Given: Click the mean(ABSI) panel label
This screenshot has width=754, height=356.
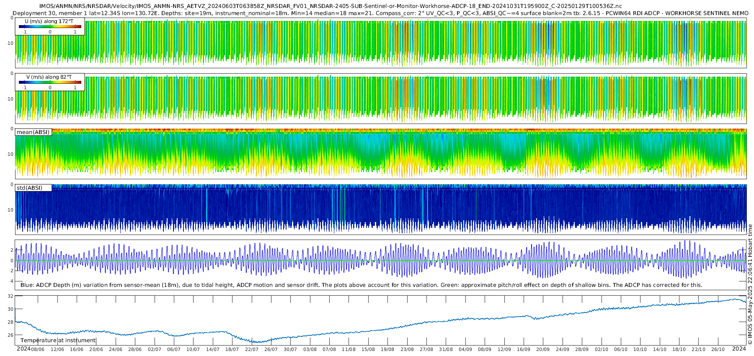Looking at the screenshot, I should click(x=33, y=132).
